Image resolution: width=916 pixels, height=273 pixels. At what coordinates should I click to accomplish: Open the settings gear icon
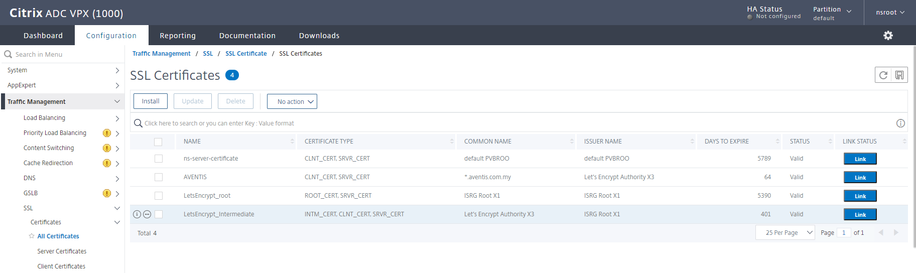(888, 35)
